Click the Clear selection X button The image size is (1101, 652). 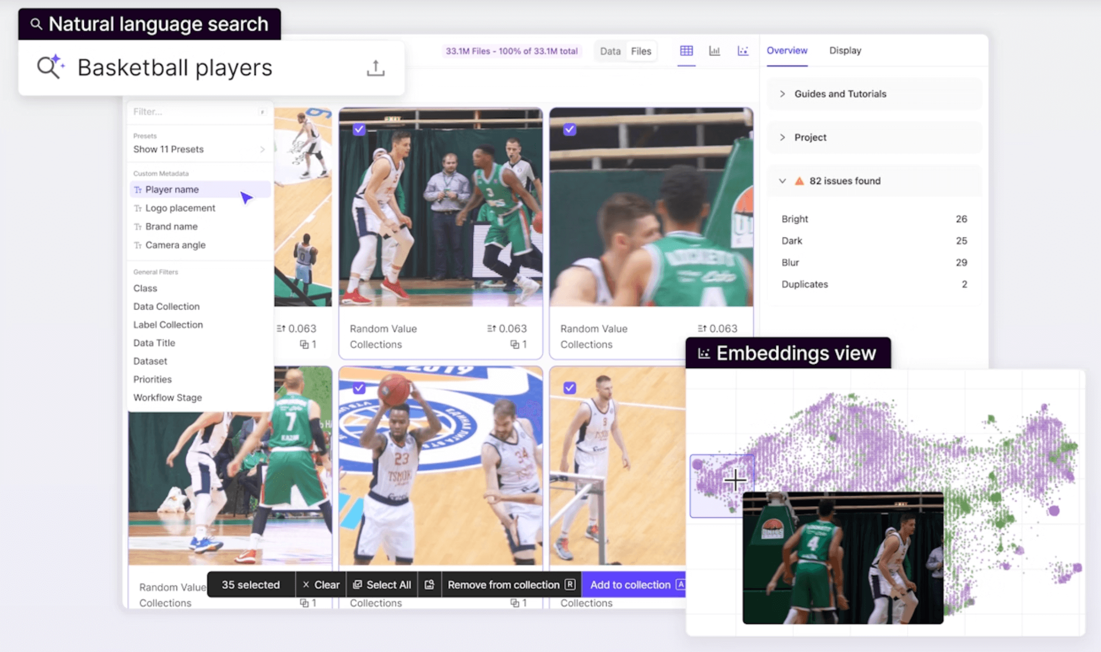pyautogui.click(x=321, y=585)
